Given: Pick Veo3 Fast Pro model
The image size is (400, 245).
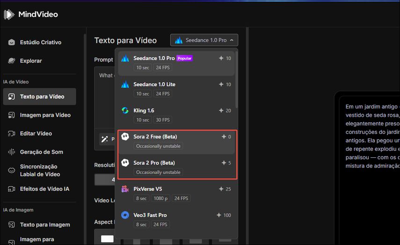Looking at the screenshot, I should pos(176,219).
